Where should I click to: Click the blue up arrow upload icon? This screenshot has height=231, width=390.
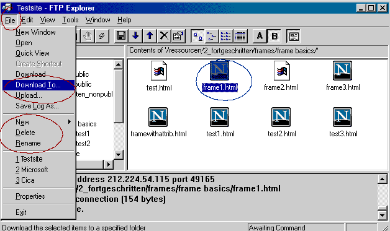point(150,36)
